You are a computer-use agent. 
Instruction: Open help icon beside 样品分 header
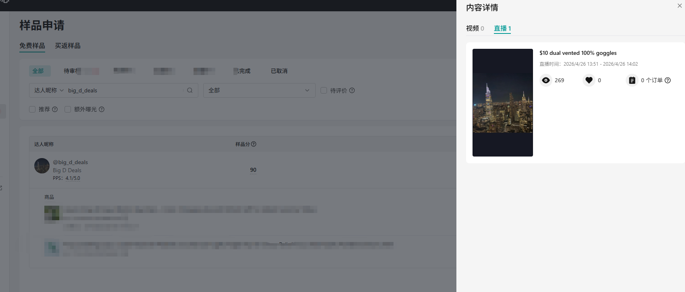tap(254, 144)
